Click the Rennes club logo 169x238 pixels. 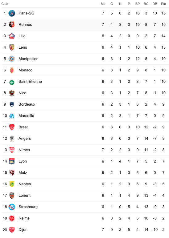point(12,25)
